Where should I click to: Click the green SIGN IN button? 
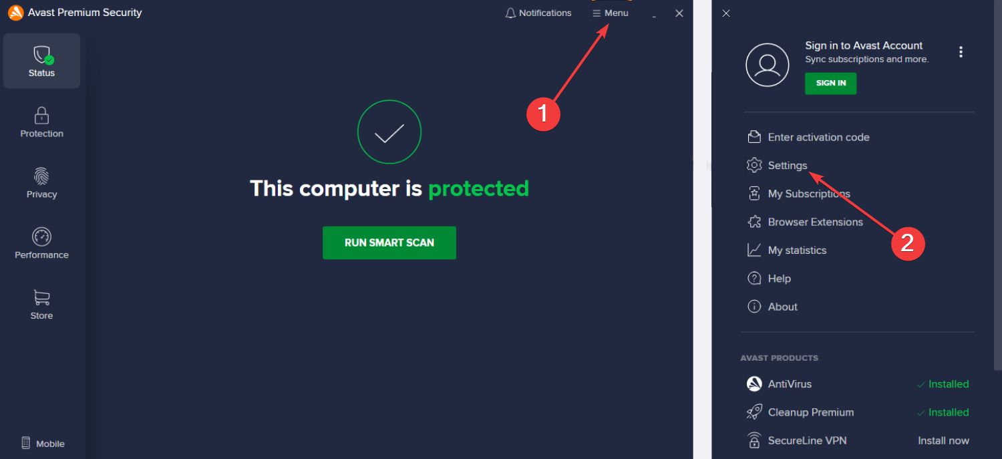pos(830,84)
